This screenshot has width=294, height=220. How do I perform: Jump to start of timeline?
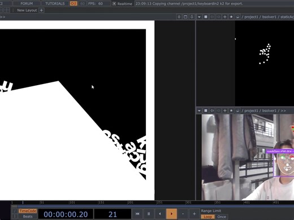coord(137,214)
